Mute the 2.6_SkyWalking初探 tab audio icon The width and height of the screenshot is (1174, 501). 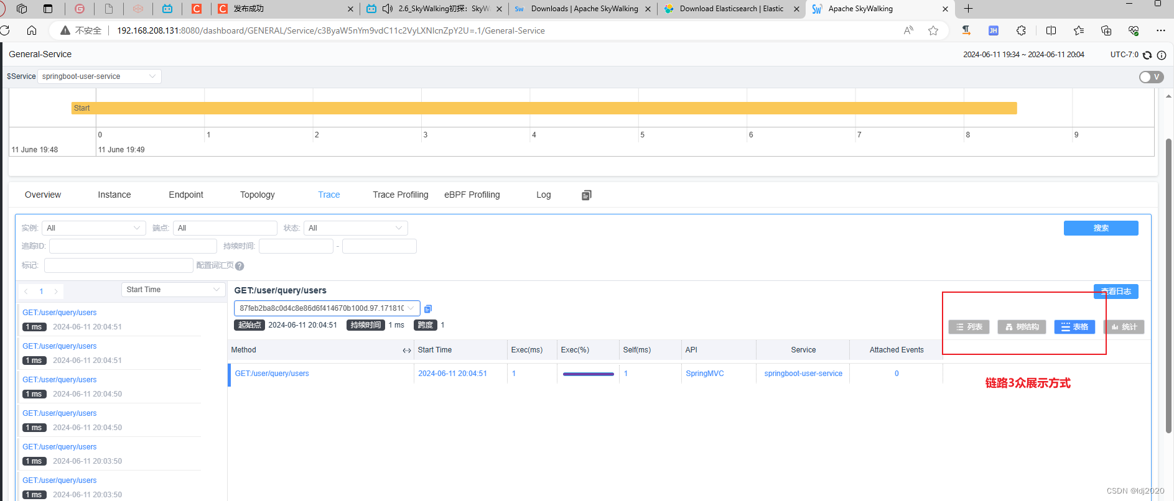[388, 9]
